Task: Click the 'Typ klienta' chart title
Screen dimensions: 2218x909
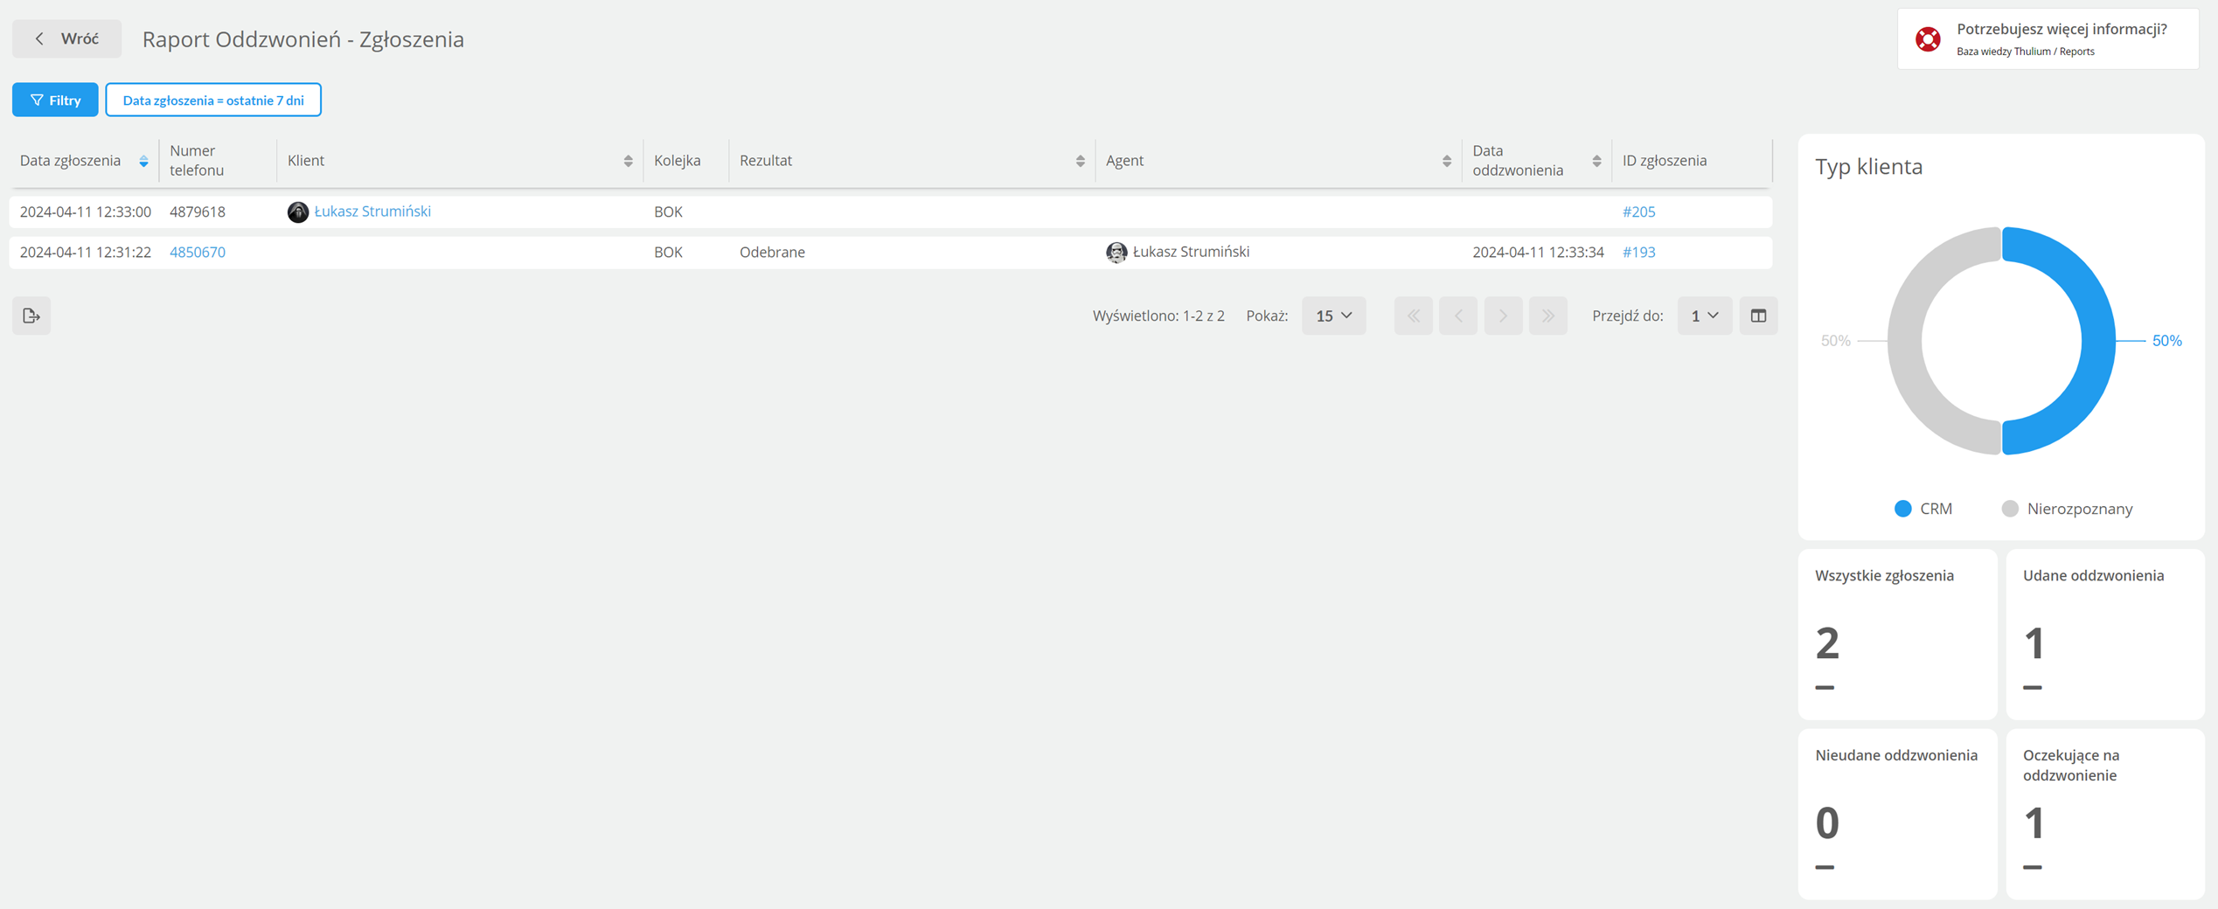Action: coord(1868,166)
